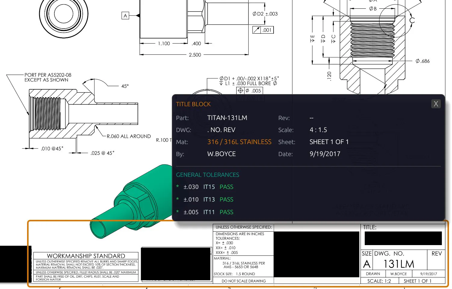Click the 316 / 316L STAINLESS material value
Viewport: 452px width, 289px height.
[x=239, y=142]
